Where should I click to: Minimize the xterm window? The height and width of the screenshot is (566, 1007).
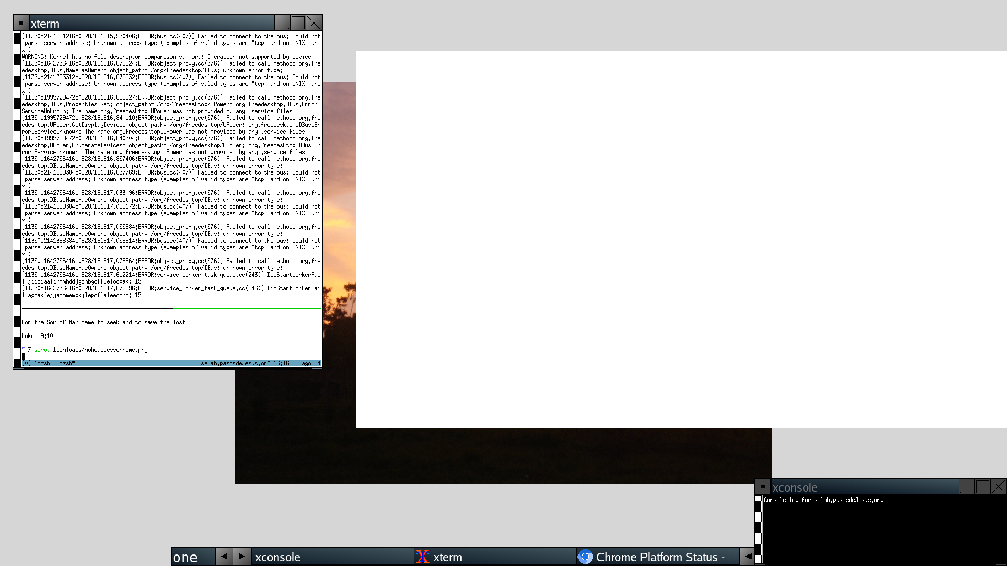tap(282, 23)
